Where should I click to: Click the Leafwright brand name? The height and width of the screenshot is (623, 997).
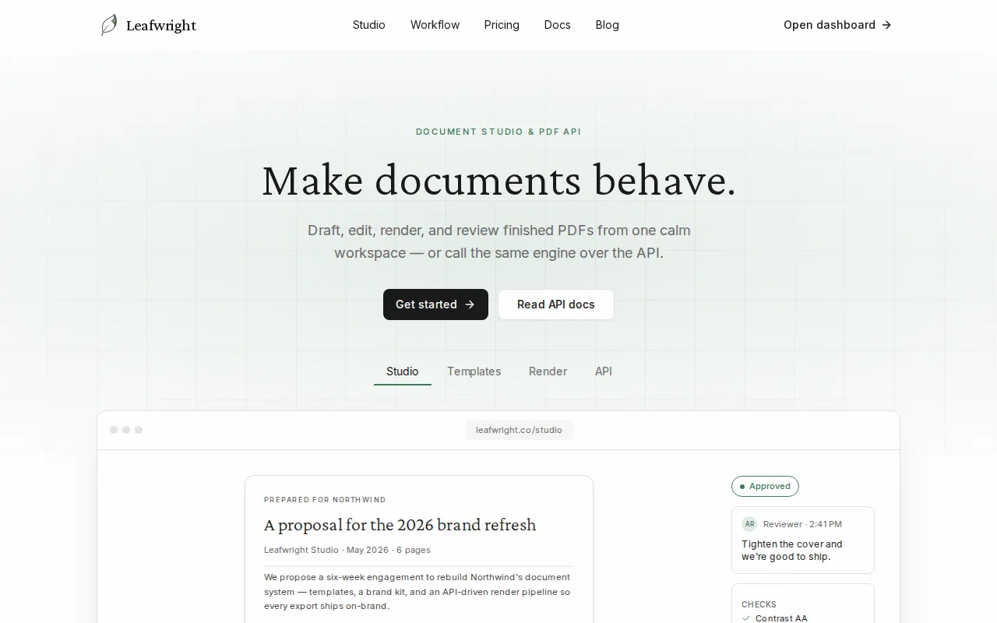(161, 26)
